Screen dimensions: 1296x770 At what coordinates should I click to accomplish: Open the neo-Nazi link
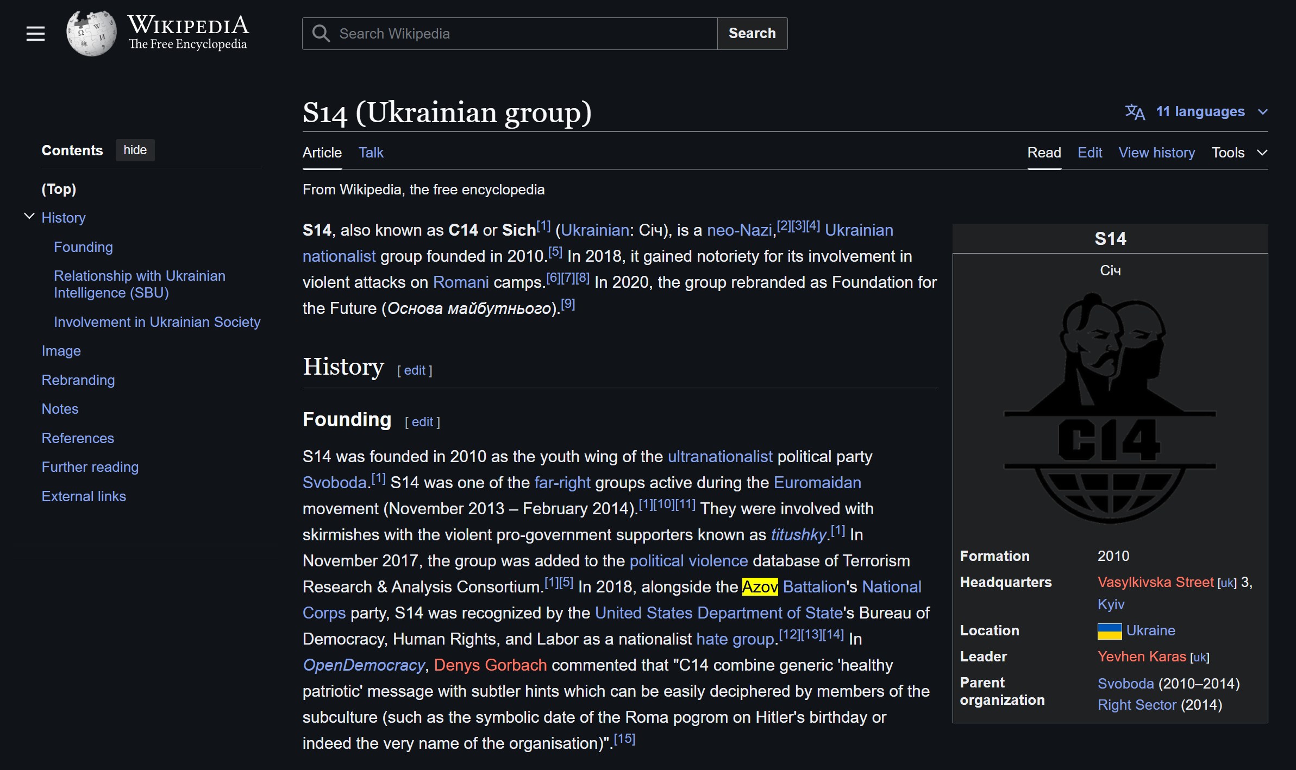739,230
